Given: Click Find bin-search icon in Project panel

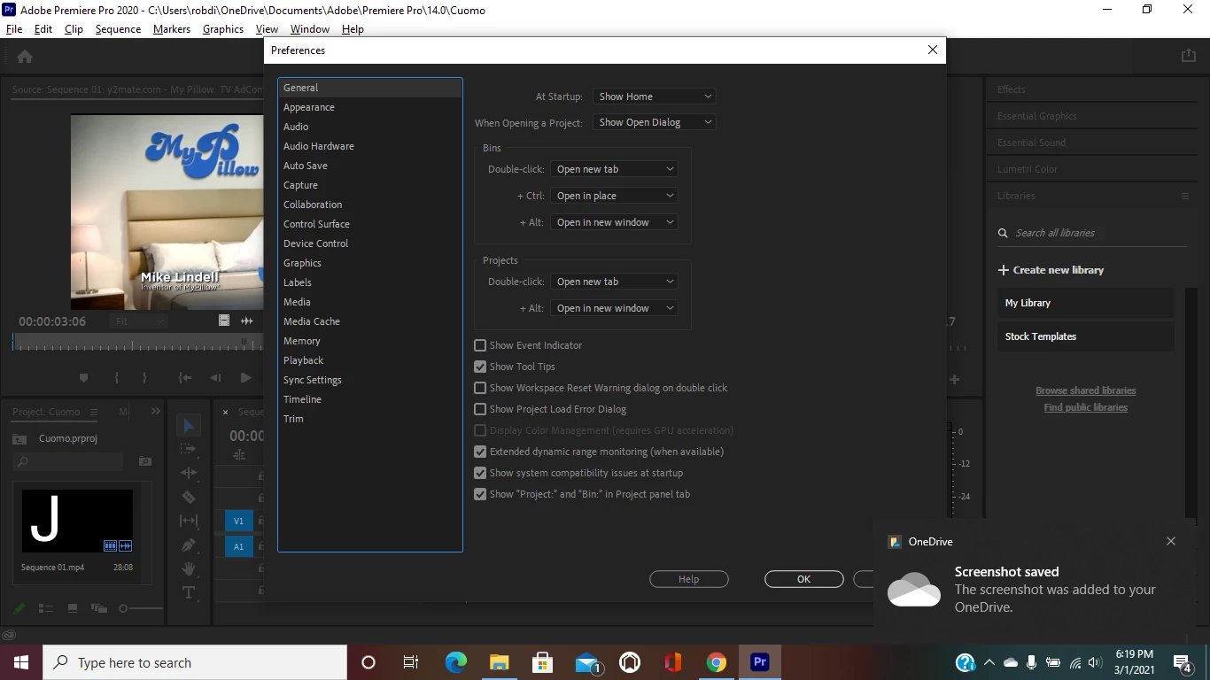Looking at the screenshot, I should [x=144, y=461].
